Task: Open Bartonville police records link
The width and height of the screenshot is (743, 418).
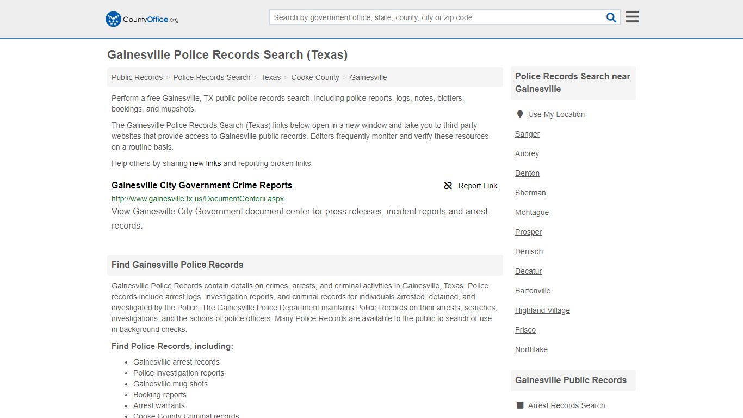Action: click(x=533, y=291)
